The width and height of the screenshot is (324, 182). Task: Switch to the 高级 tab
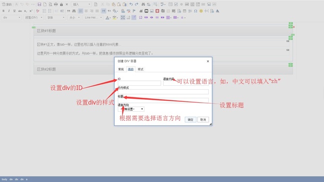tap(131, 69)
